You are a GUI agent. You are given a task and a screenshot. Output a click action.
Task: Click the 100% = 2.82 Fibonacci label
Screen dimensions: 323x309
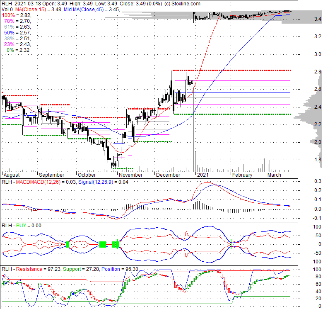[17, 15]
